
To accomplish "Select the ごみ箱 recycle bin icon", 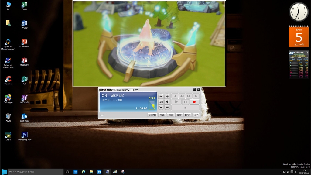I will point(8,118).
